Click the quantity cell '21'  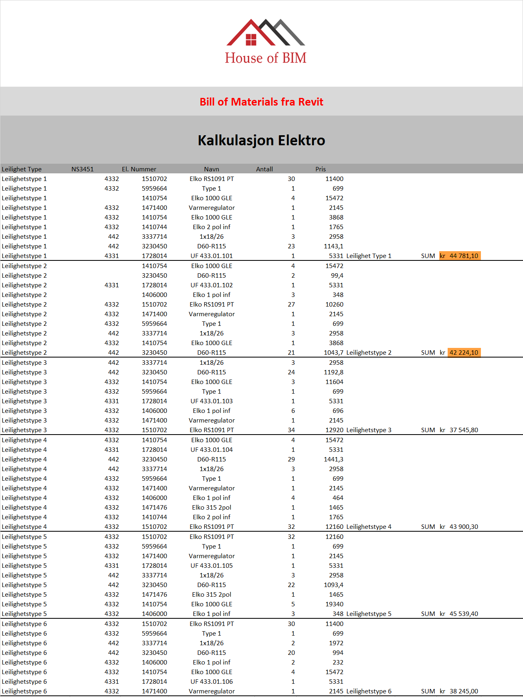291,352
